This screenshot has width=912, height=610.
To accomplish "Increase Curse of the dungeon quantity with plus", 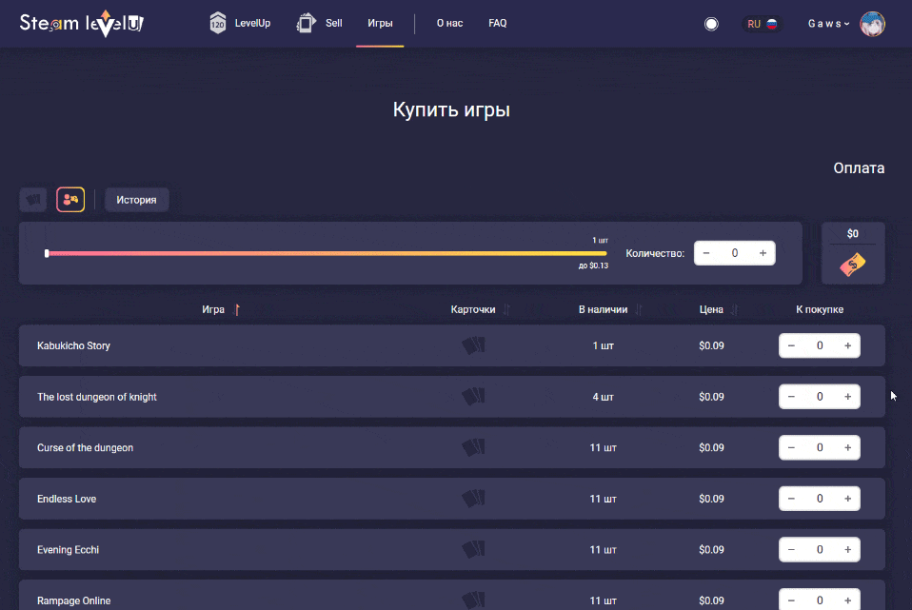I will pos(848,447).
